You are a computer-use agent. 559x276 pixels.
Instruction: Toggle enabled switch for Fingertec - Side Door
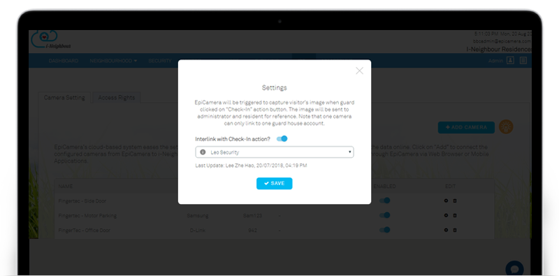385,201
